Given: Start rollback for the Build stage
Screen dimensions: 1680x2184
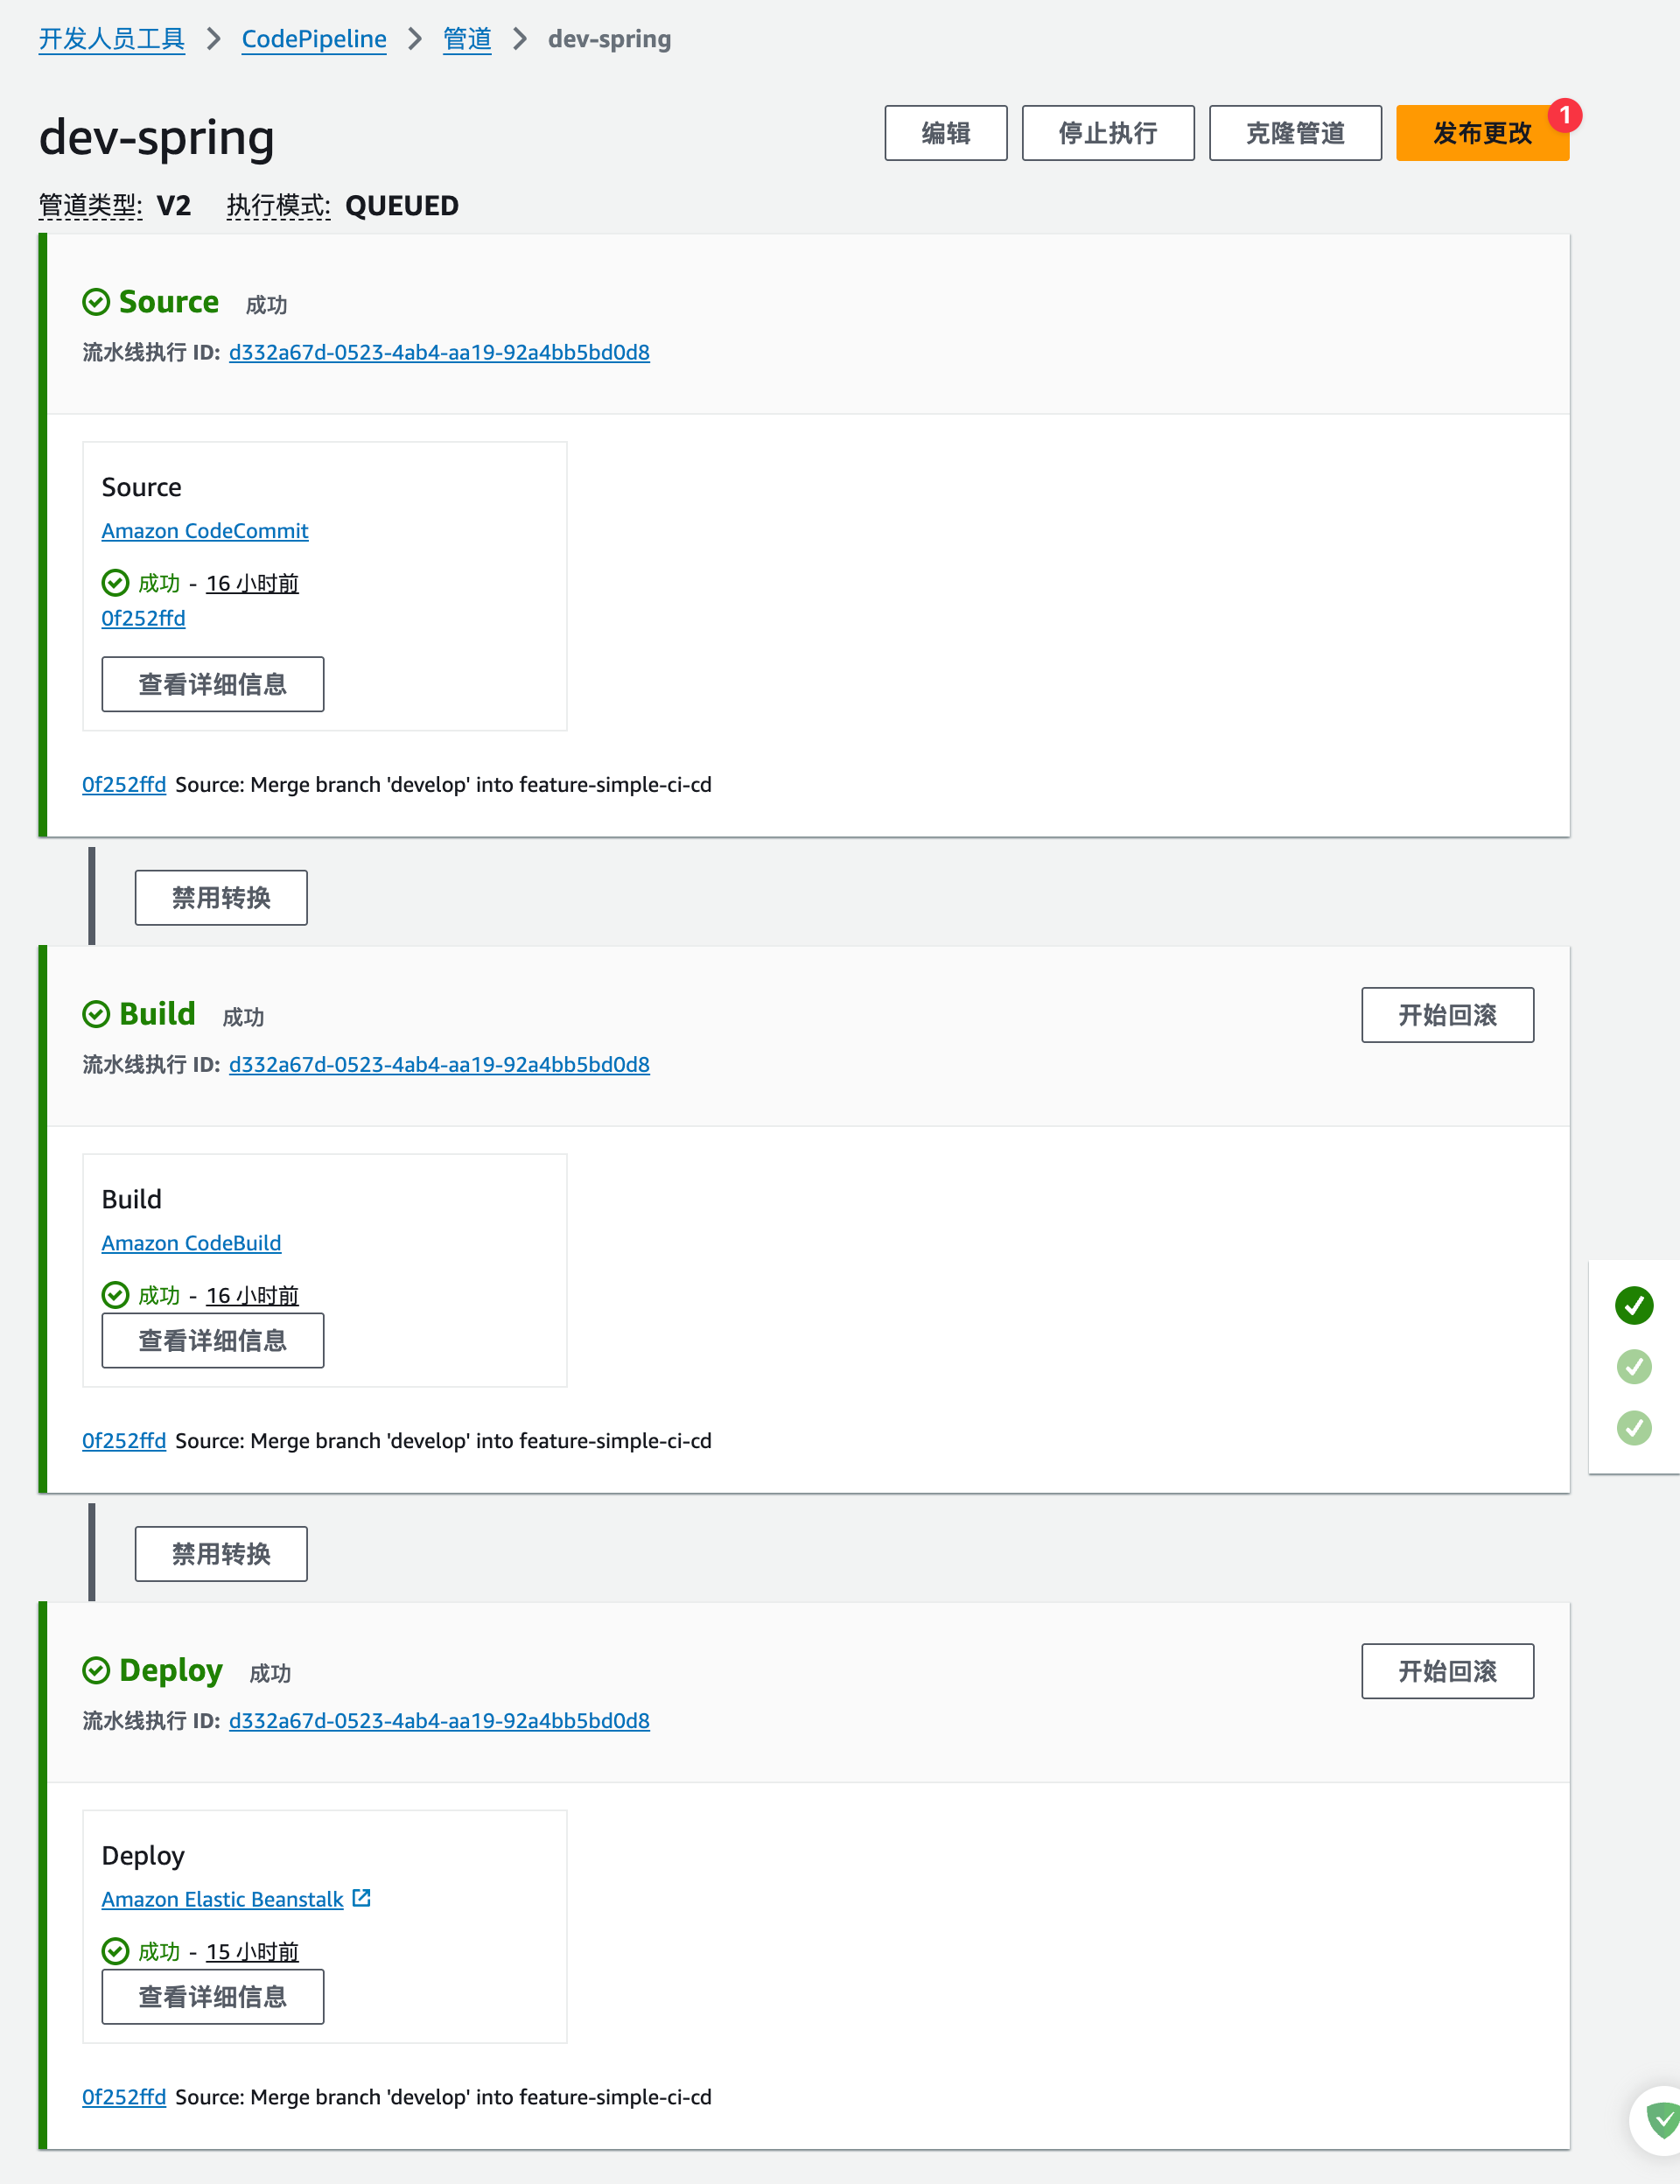Looking at the screenshot, I should pyautogui.click(x=1446, y=1015).
